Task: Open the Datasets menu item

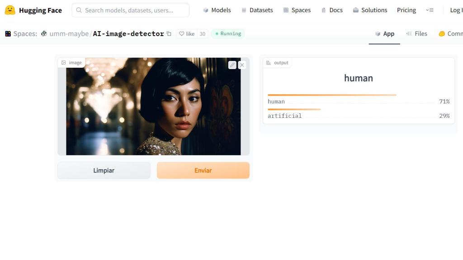Action: pos(257,10)
